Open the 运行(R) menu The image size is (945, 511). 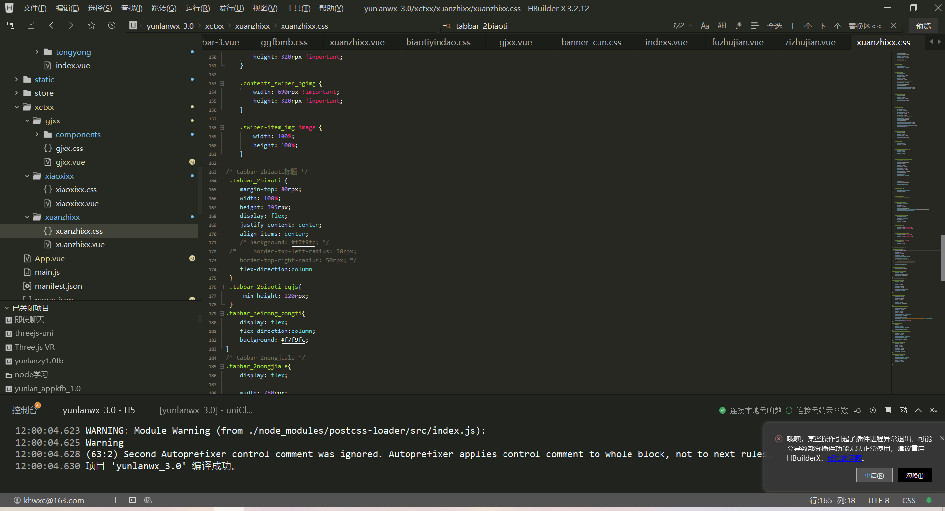(x=197, y=8)
